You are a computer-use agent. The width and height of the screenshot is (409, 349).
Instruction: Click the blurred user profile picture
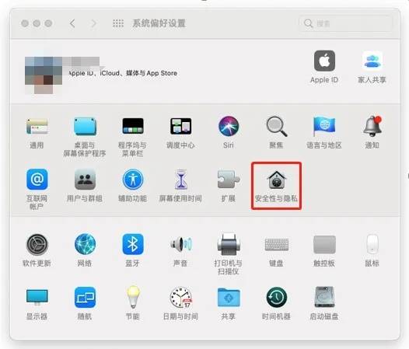point(44,75)
